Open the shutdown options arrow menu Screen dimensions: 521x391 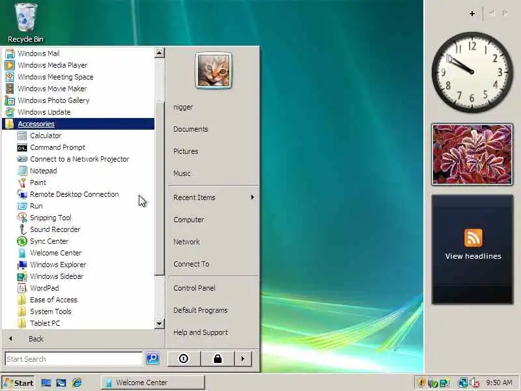pyautogui.click(x=243, y=359)
